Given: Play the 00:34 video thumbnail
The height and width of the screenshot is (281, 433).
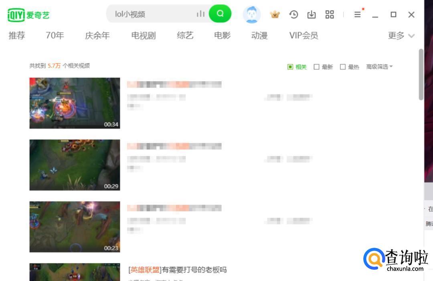Looking at the screenshot, I should (x=75, y=103).
